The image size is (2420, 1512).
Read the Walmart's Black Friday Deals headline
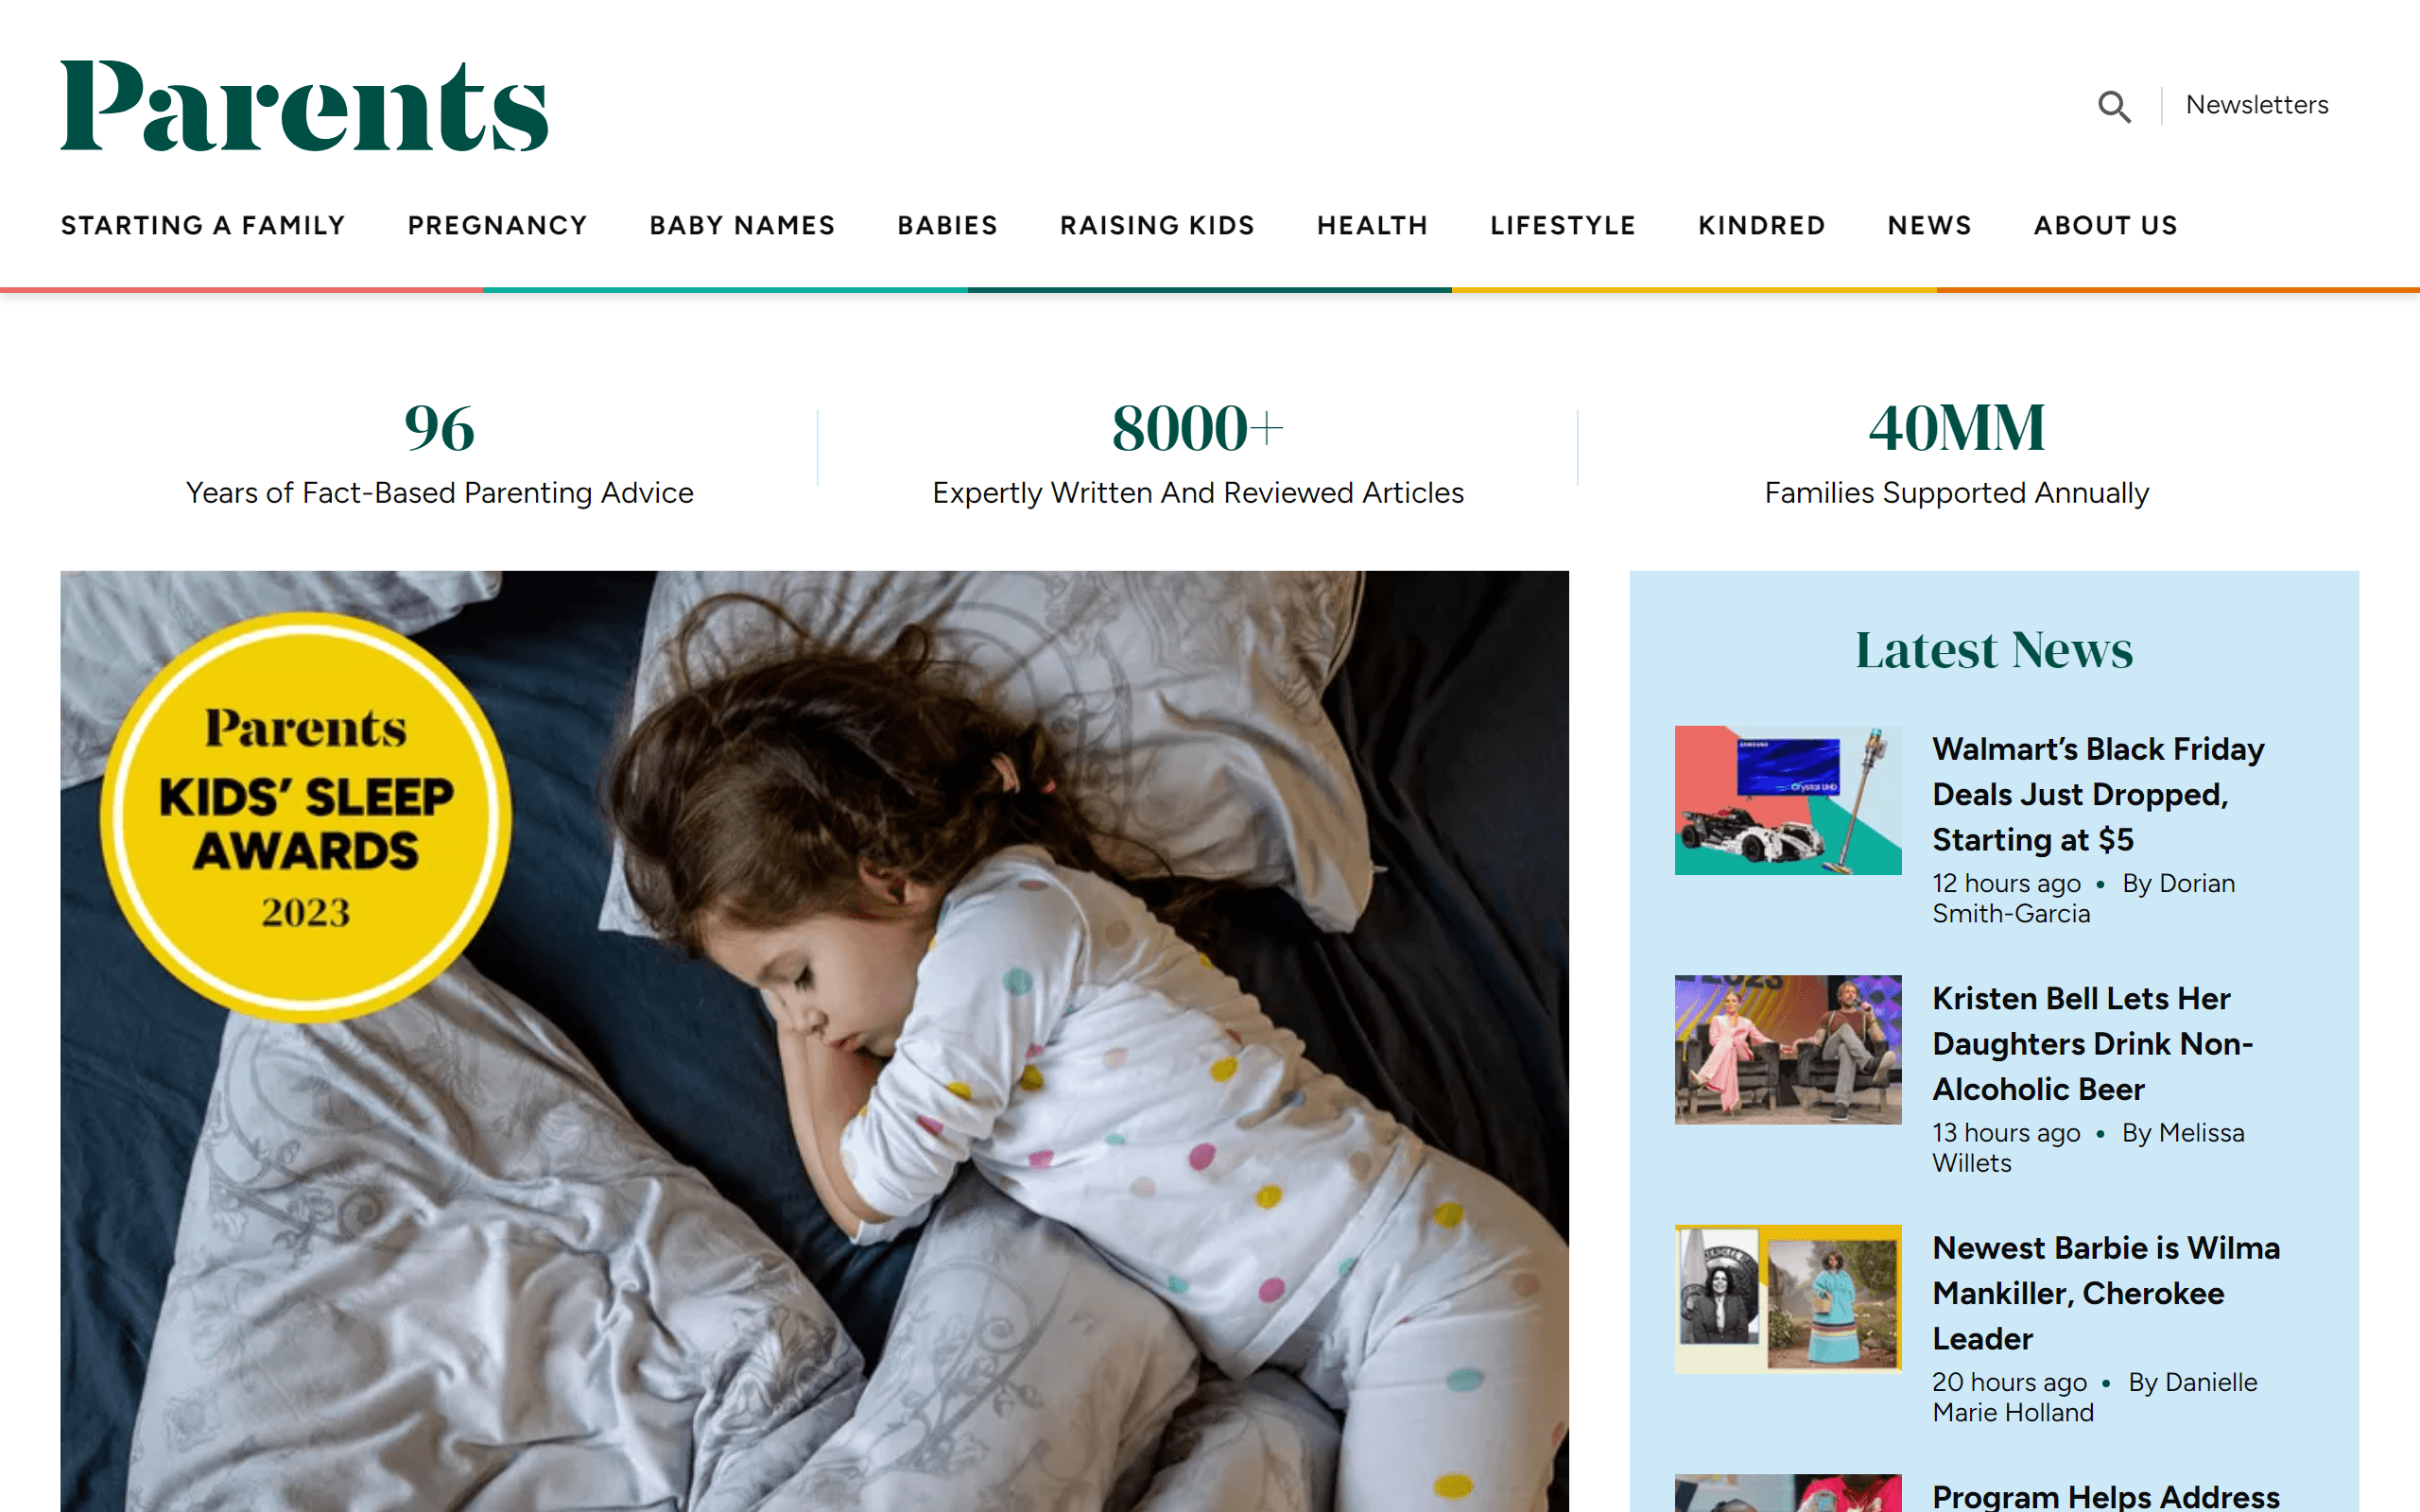pos(2098,794)
